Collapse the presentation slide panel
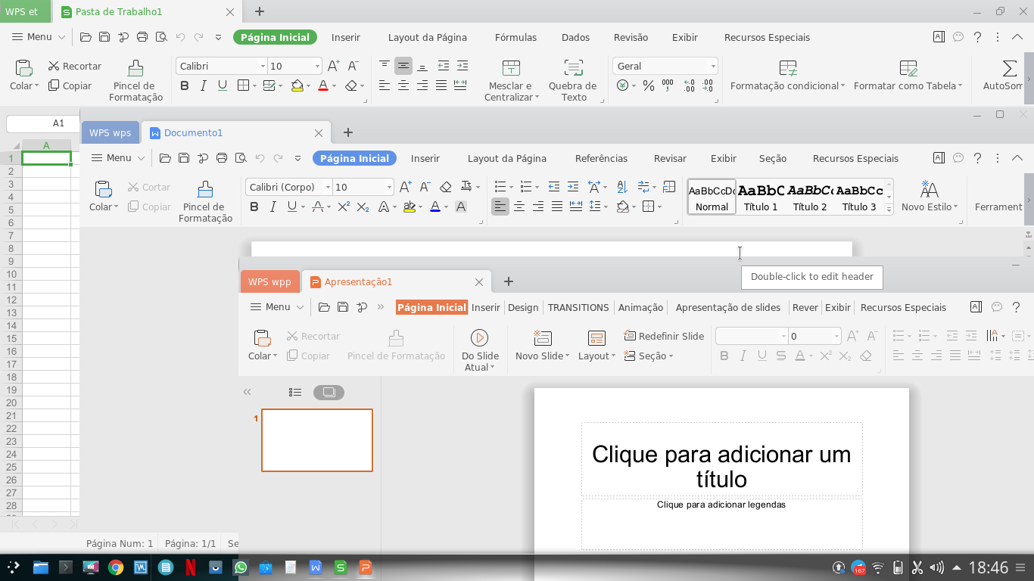This screenshot has width=1034, height=581. point(247,392)
